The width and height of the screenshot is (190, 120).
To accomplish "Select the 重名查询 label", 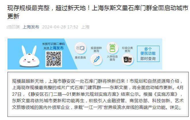I will tap(80, 57).
